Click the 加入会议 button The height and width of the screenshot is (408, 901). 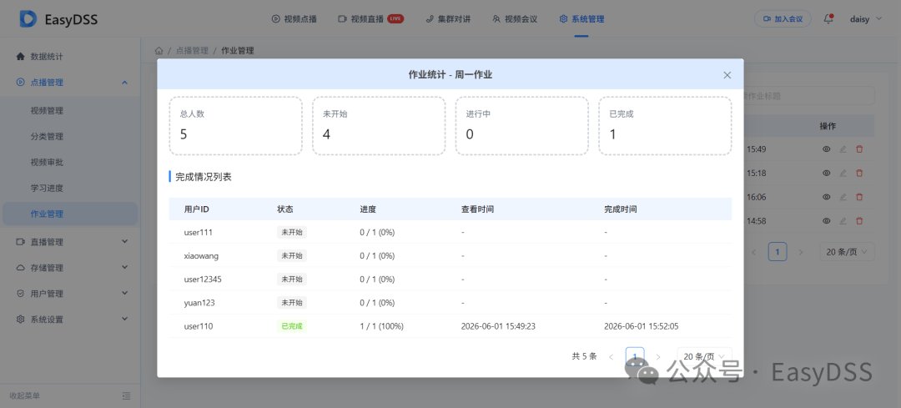pos(783,18)
